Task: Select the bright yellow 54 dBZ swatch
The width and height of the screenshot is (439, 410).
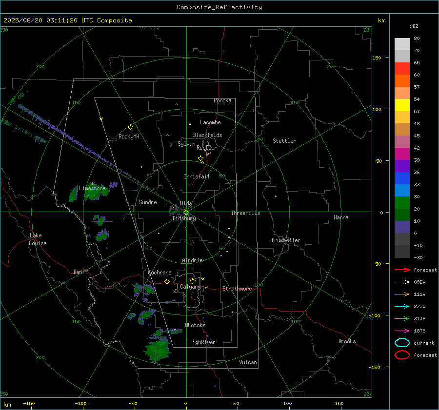Action: click(x=402, y=105)
